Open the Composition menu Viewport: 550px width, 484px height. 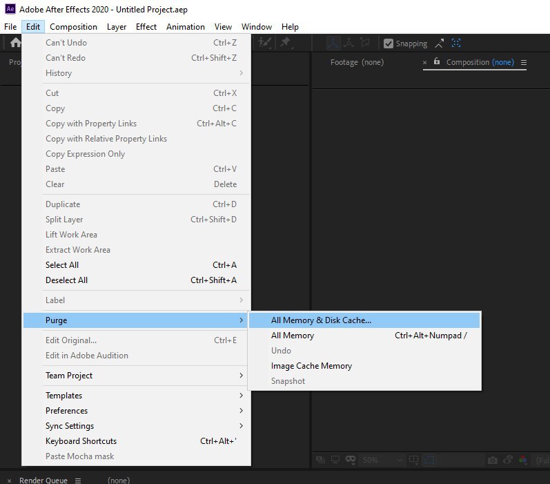click(x=73, y=27)
